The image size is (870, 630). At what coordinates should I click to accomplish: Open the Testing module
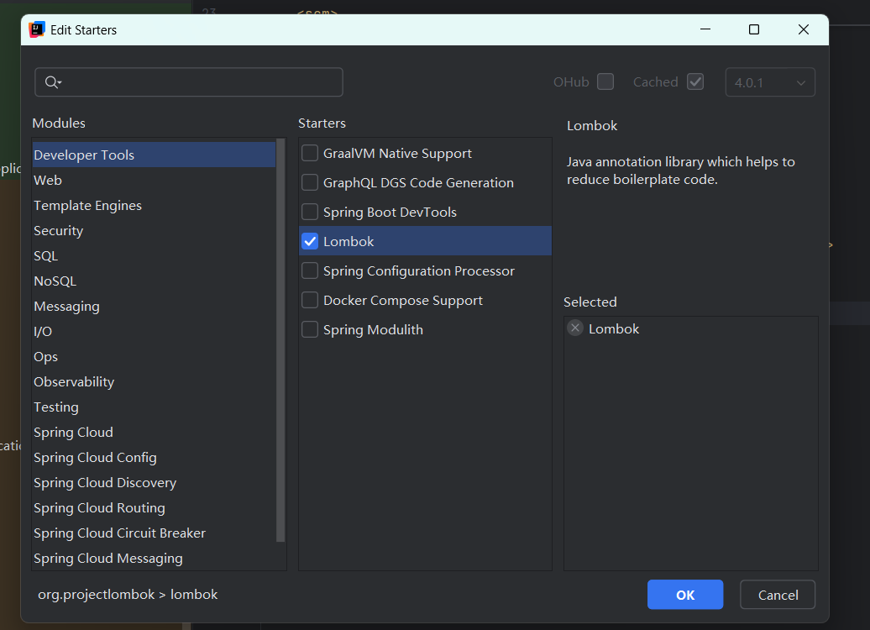(154, 407)
